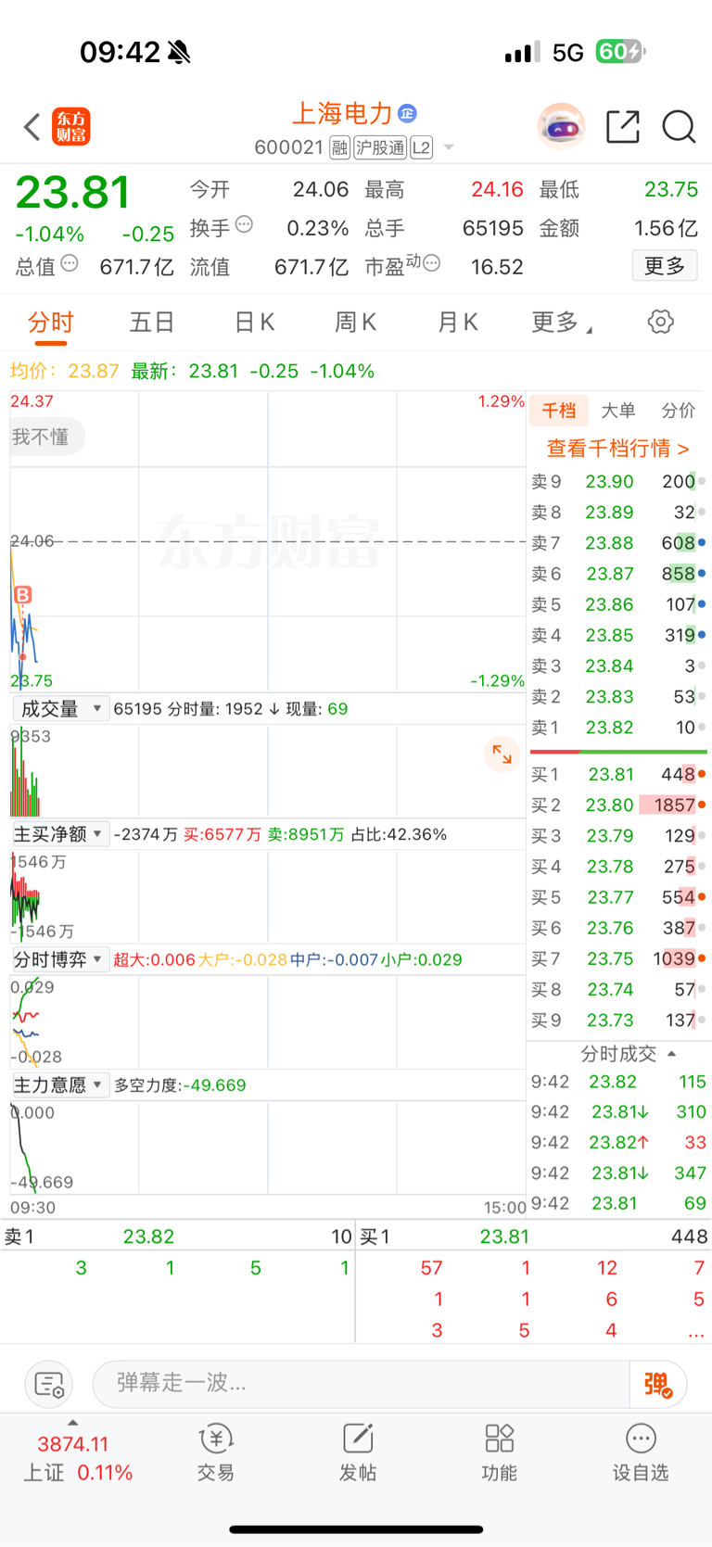Open the 东方财富 logo icon
The height and width of the screenshot is (1547, 712).
pos(71,127)
